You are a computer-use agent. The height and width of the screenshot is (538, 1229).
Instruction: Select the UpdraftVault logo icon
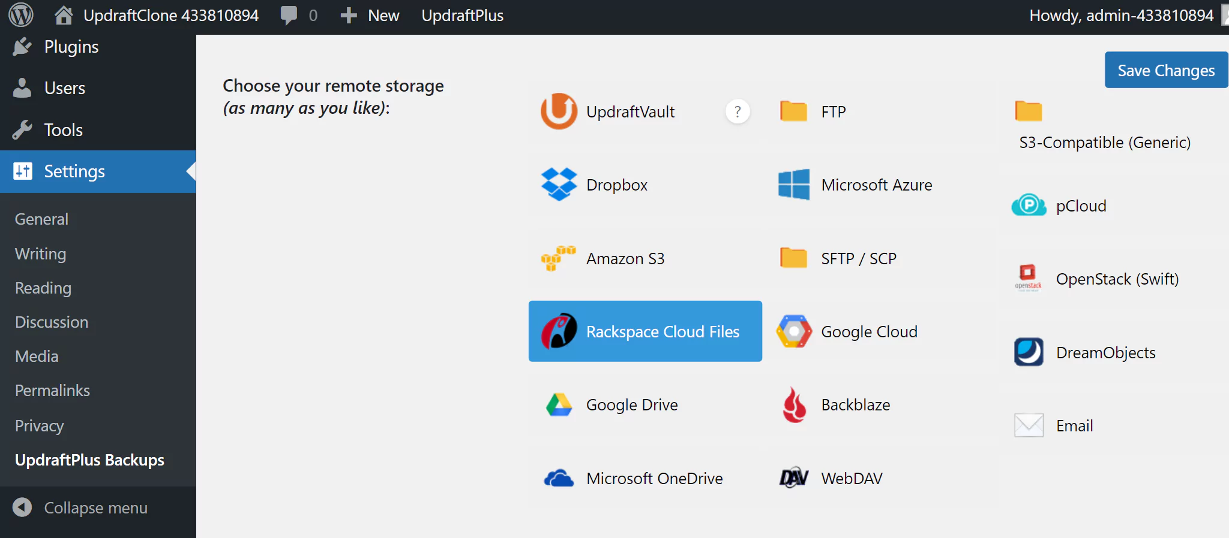tap(559, 111)
